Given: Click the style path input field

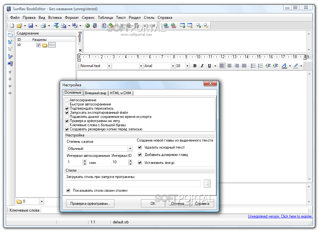Looking at the screenshot, I should 133,183.
